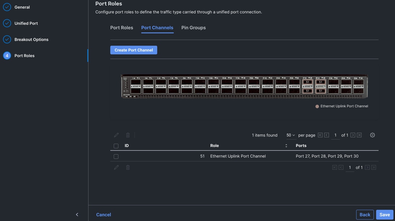Click the Ethernet Uplink Port Channel legend dot
This screenshot has height=221, width=395.
(x=317, y=107)
